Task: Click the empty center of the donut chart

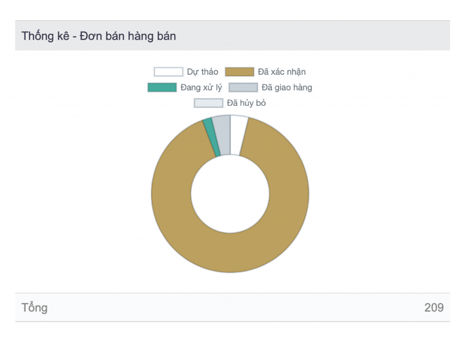Action: [230, 194]
